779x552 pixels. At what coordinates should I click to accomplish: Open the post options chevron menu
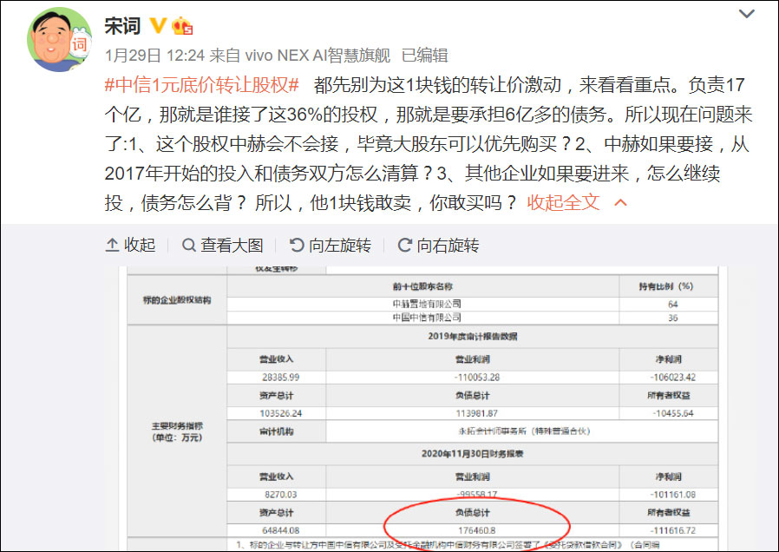[x=747, y=14]
